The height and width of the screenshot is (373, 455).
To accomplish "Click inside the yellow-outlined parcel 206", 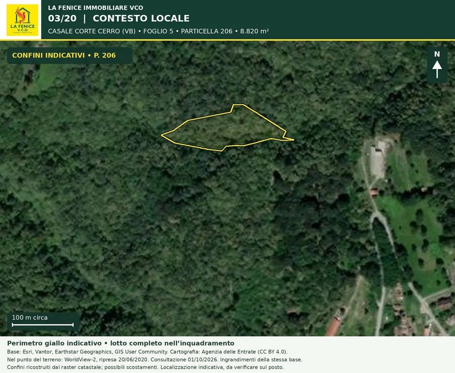I will coord(227,130).
